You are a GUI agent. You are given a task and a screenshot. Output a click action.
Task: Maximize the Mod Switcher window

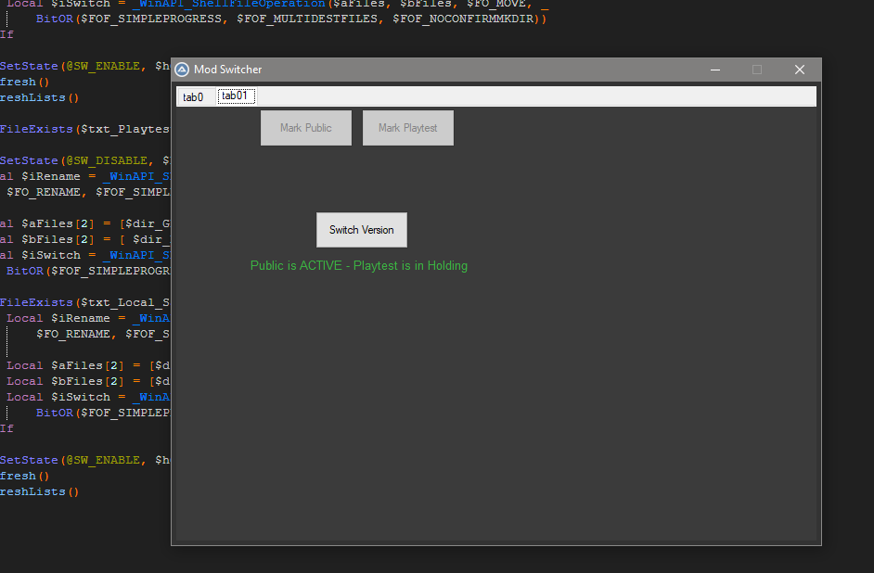click(757, 70)
